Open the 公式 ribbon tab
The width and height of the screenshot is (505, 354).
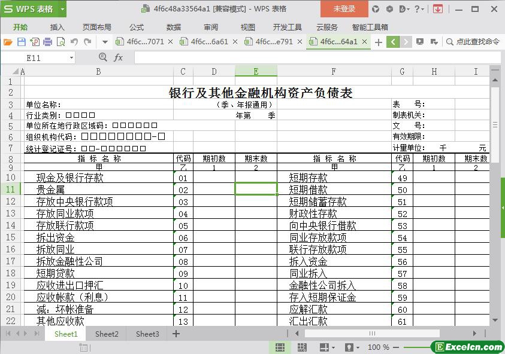(137, 28)
